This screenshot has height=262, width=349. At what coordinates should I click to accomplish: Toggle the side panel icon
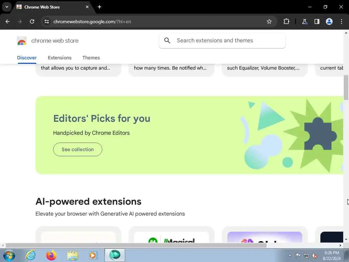pos(317,21)
